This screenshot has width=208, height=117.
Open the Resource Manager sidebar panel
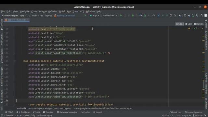2,77
